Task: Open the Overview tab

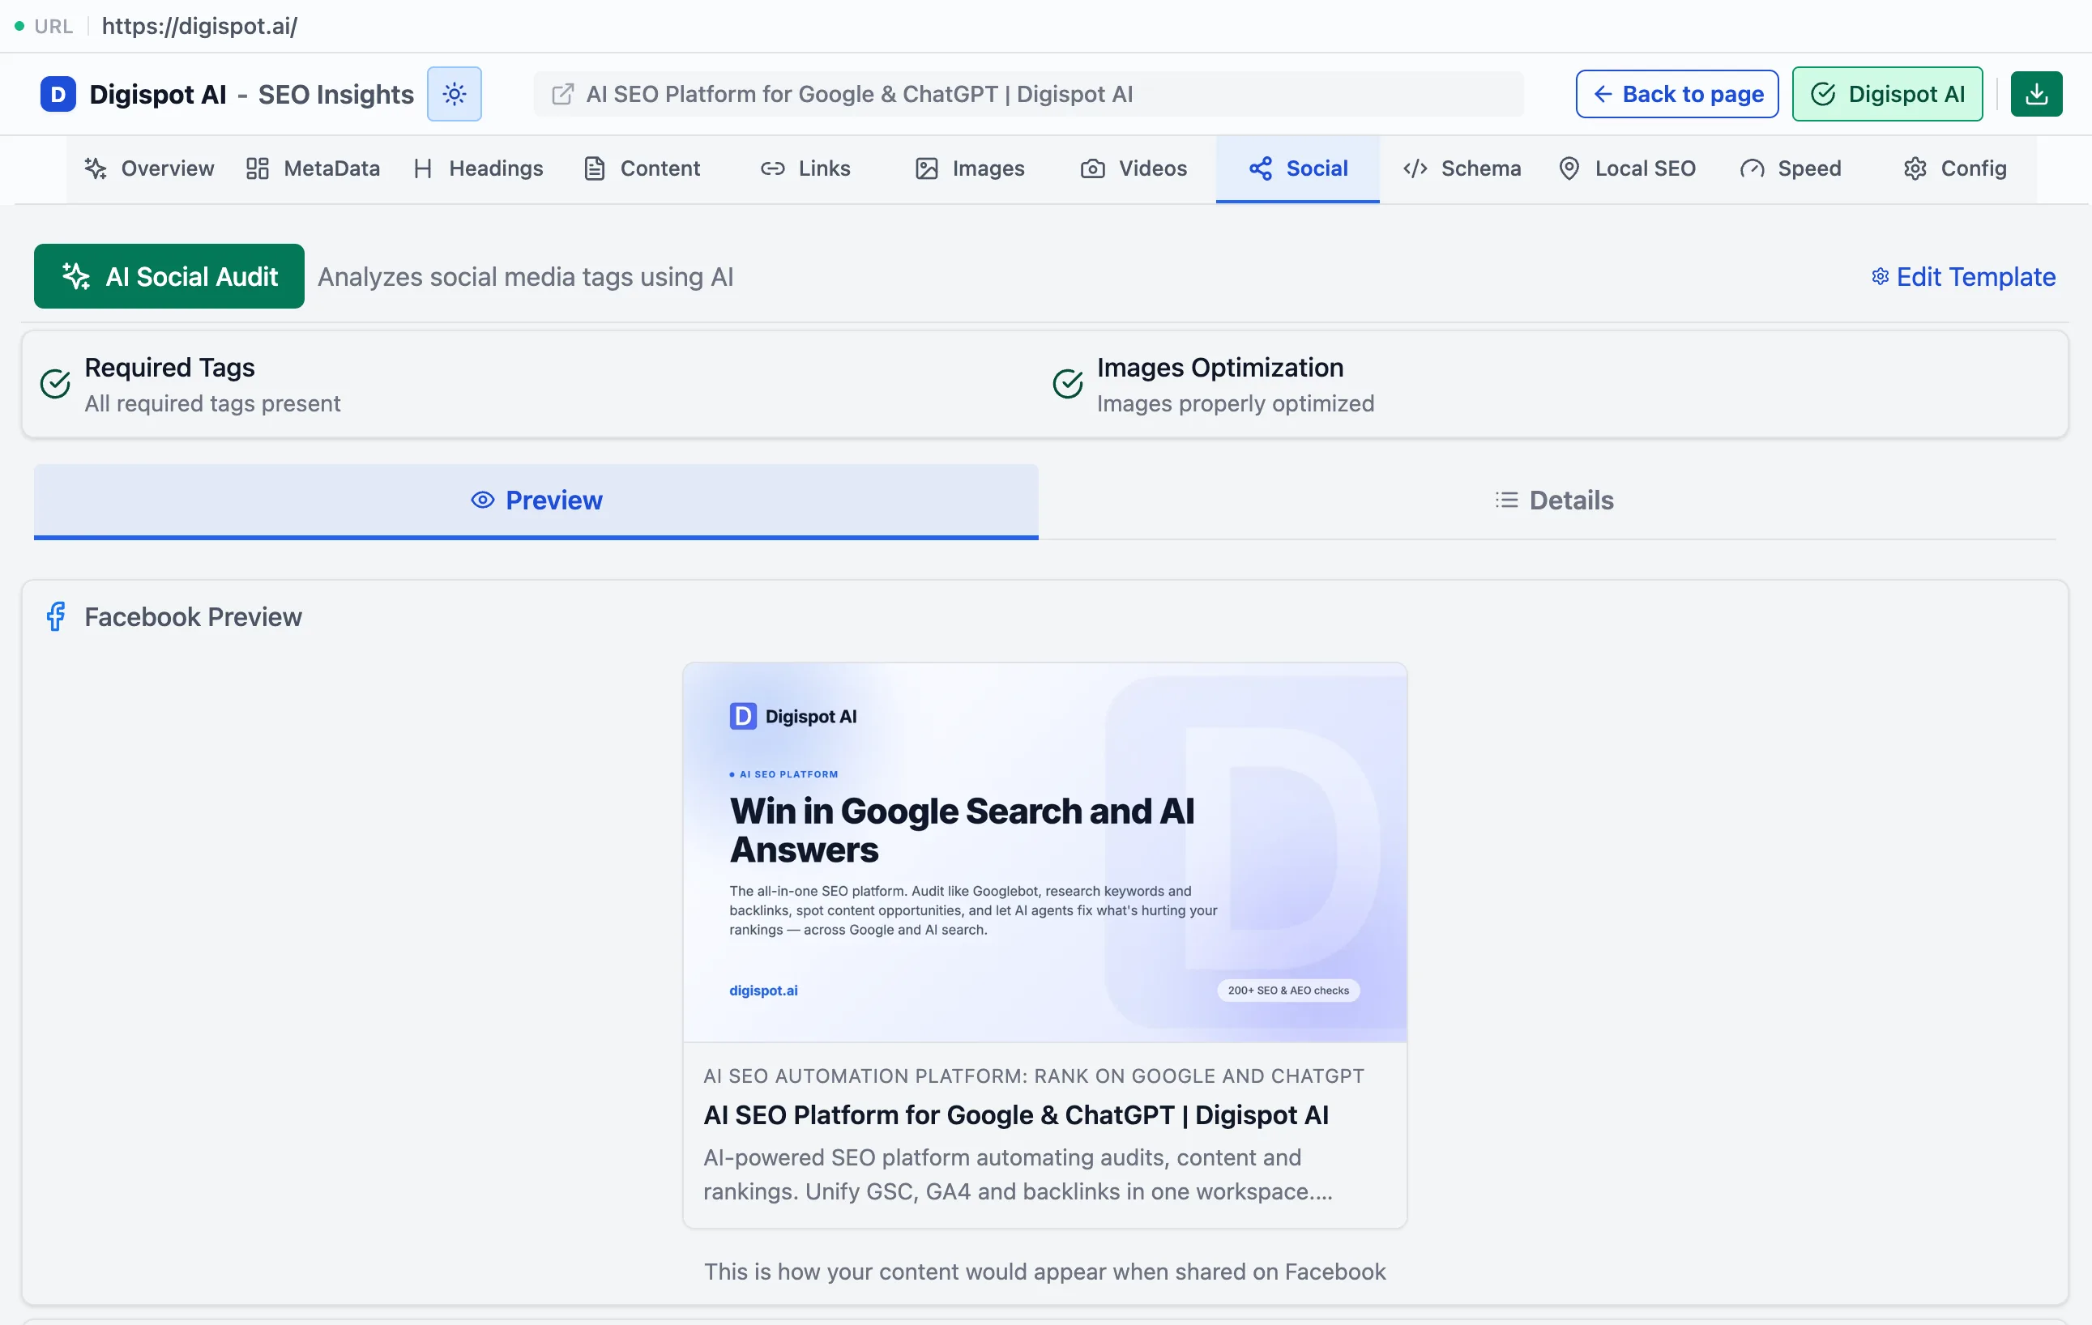Action: click(149, 168)
